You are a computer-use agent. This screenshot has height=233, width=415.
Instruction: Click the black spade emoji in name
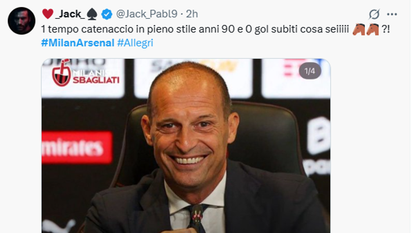point(92,14)
